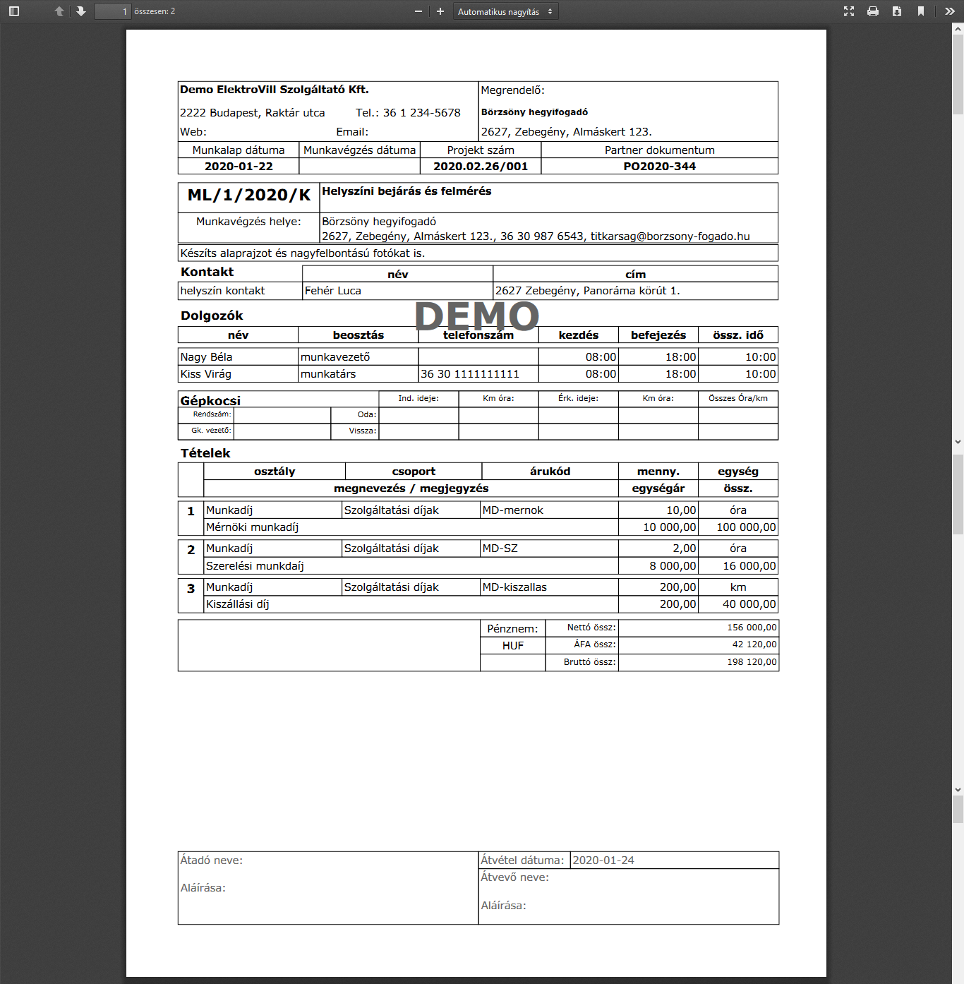Go to the previous page arrow
The height and width of the screenshot is (984, 964).
tap(59, 11)
